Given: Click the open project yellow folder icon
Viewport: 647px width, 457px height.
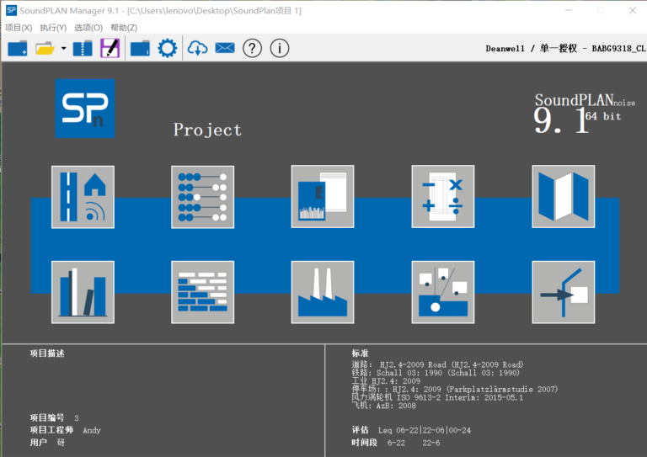Looking at the screenshot, I should (45, 48).
